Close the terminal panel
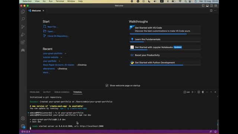Screen dimensions: 238x134 (x=215, y=92)
